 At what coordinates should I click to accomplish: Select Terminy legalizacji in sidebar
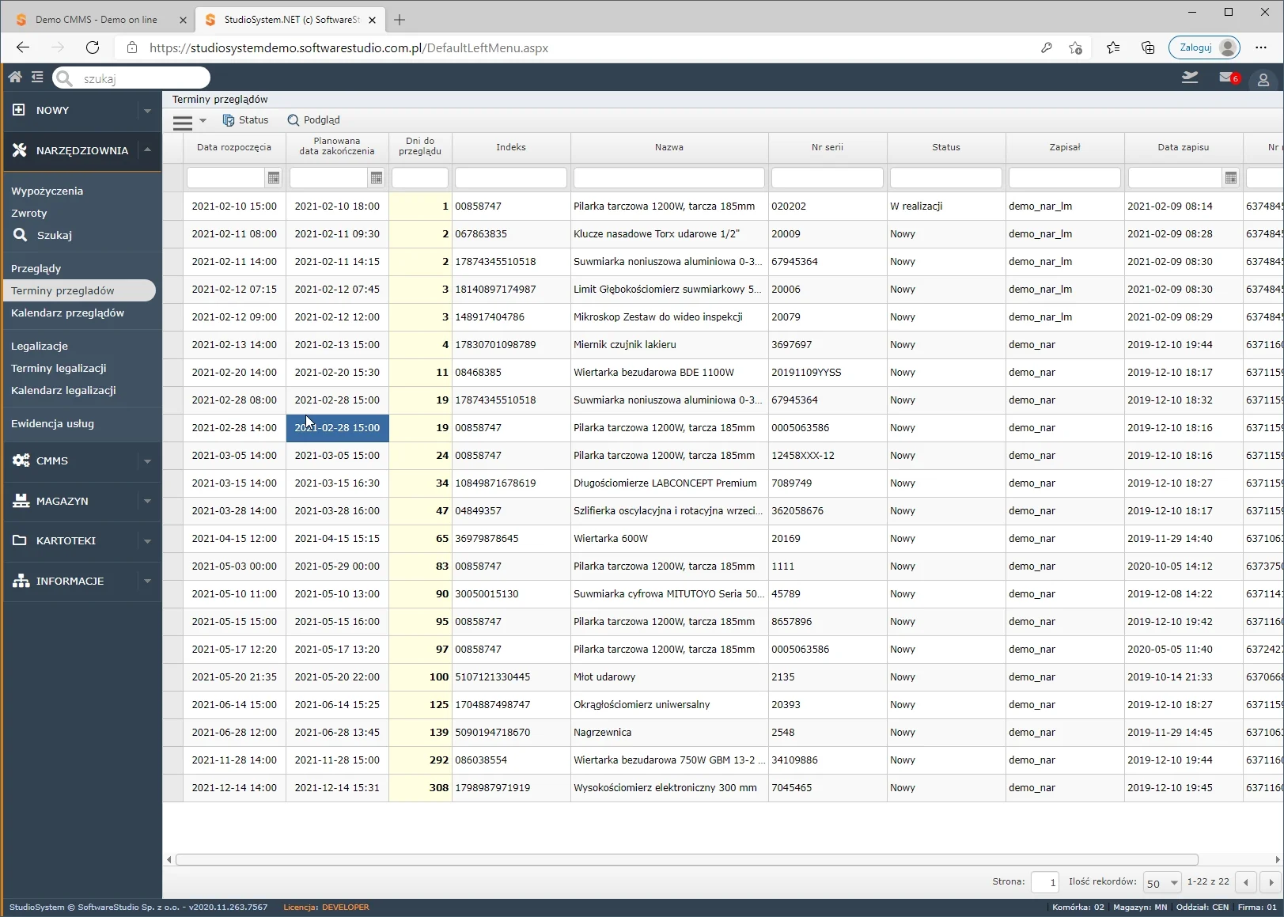(x=59, y=368)
